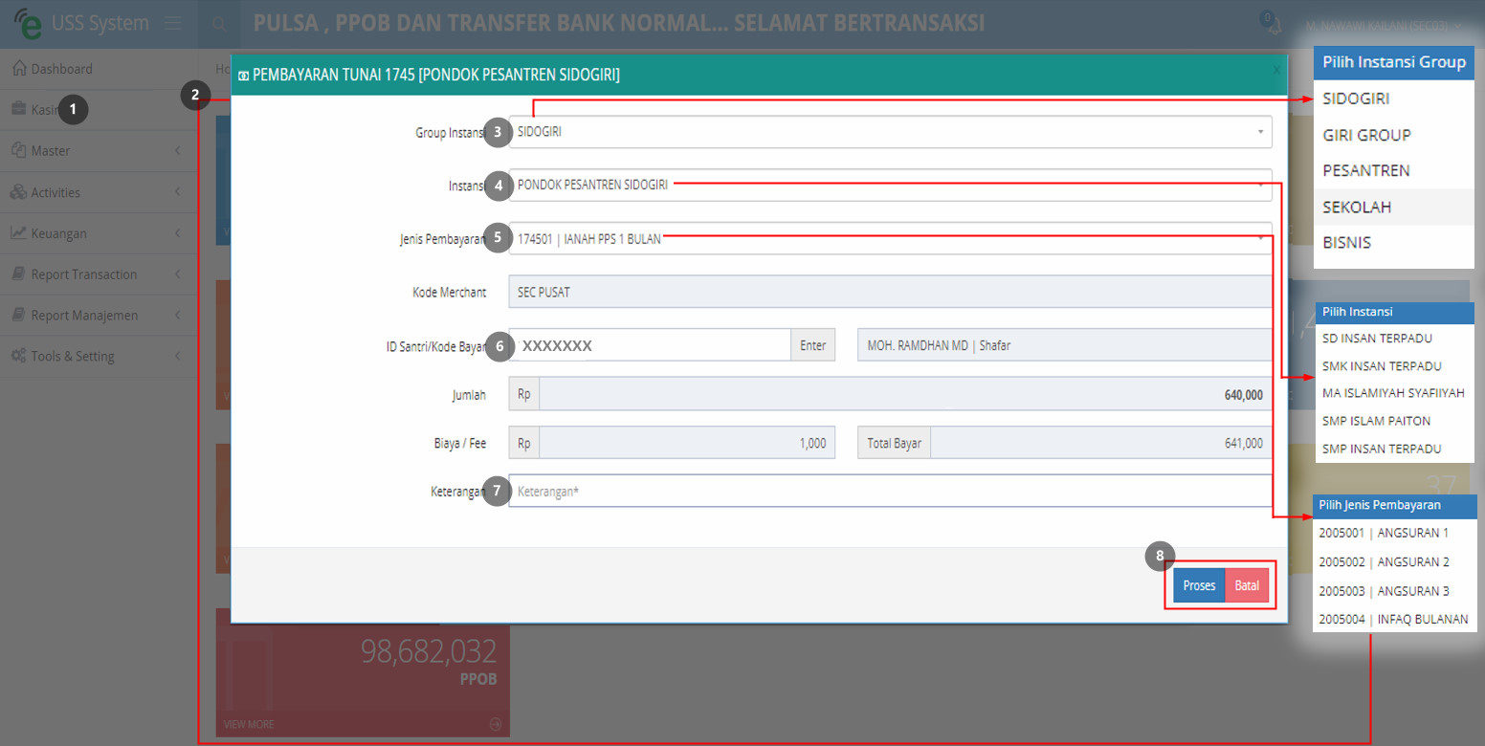Viewport: 1485px width, 746px height.
Task: Click the Keterangan input field
Action: click(890, 491)
